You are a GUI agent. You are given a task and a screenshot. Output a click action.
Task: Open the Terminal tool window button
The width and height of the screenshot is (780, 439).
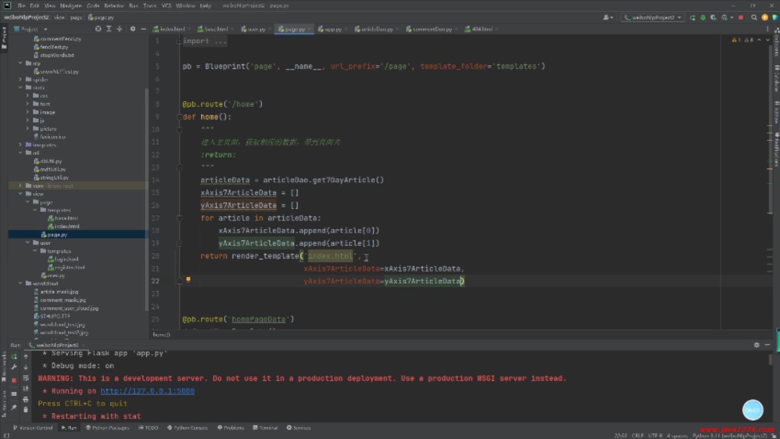coord(265,428)
